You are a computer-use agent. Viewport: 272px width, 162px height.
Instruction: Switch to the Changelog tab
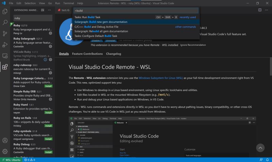(114, 54)
